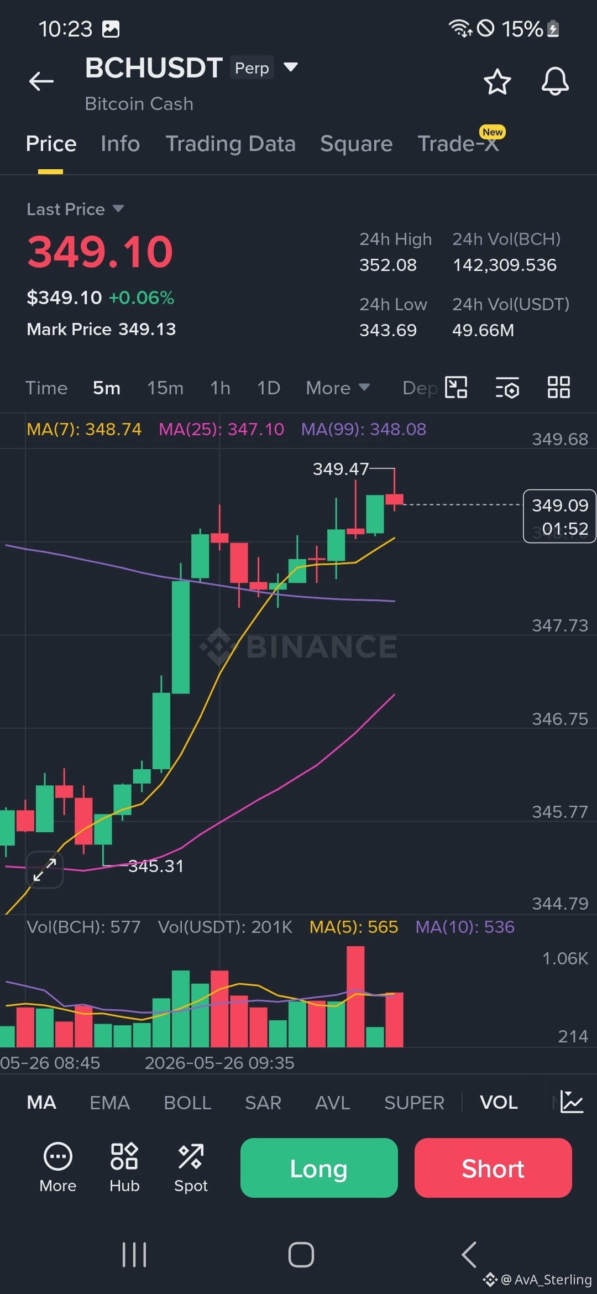Select the 1D interval

[269, 388]
